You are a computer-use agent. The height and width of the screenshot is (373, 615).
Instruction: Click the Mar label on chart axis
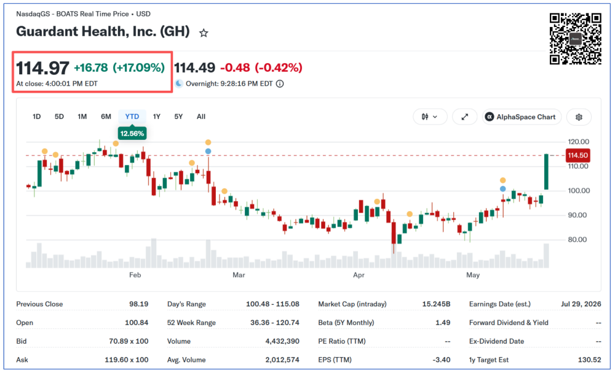point(239,275)
